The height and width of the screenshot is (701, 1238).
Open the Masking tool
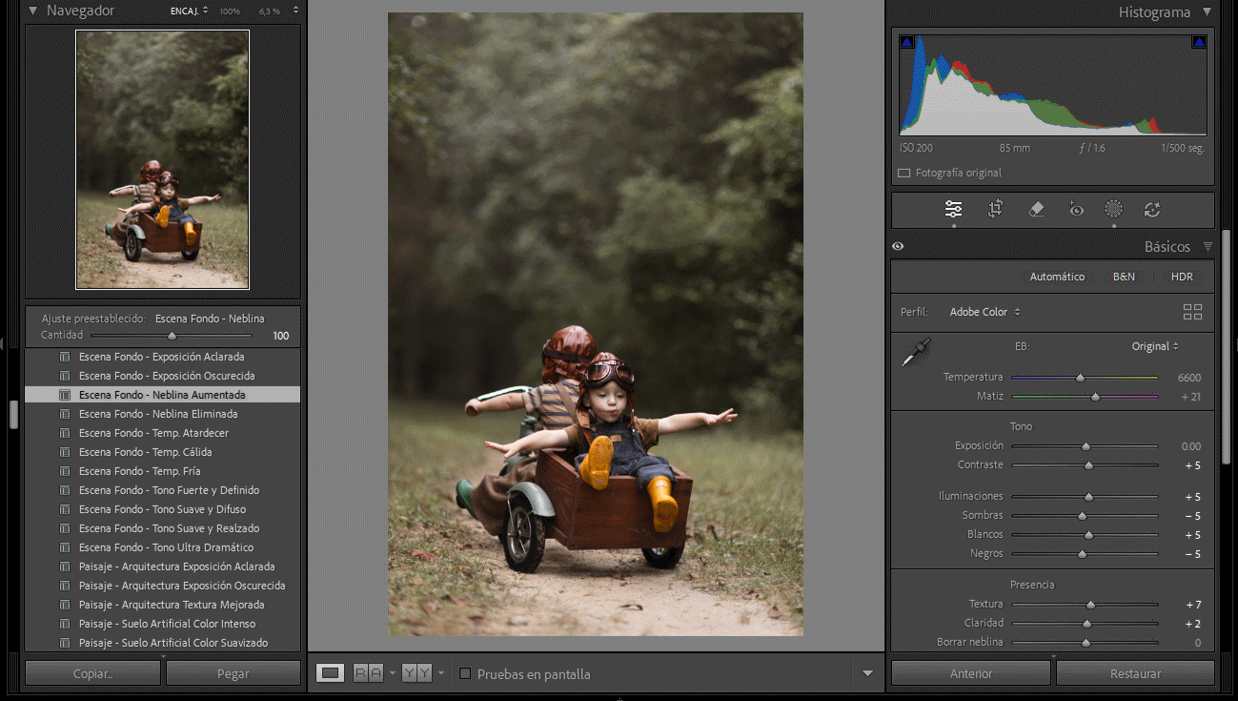click(x=1113, y=209)
